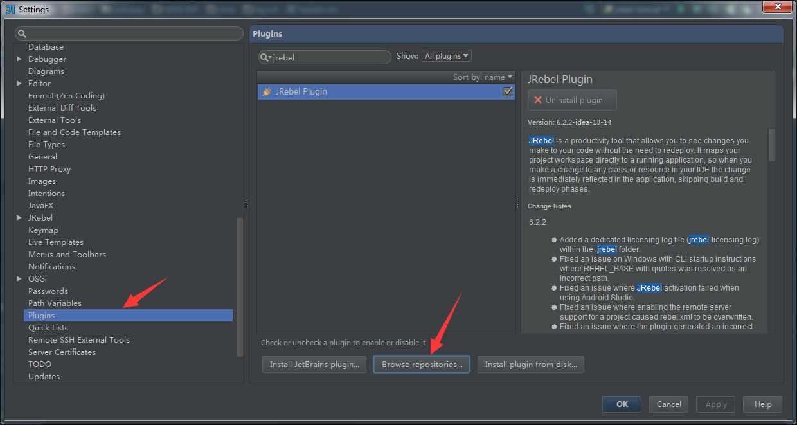Image resolution: width=797 pixels, height=425 pixels.
Task: Expand the OSGi settings node
Action: tap(19, 279)
